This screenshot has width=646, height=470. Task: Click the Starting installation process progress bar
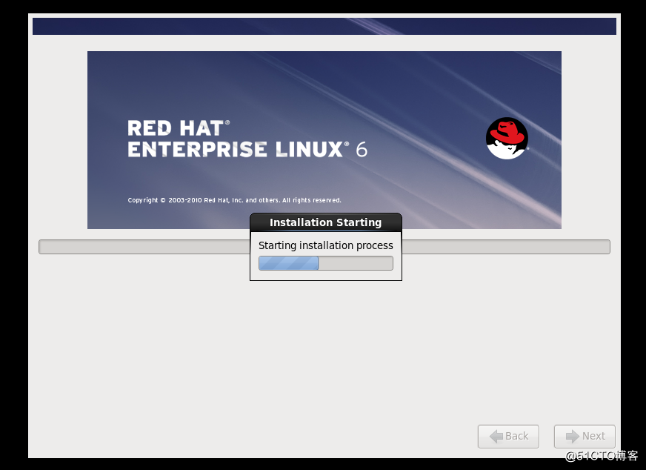pyautogui.click(x=326, y=263)
